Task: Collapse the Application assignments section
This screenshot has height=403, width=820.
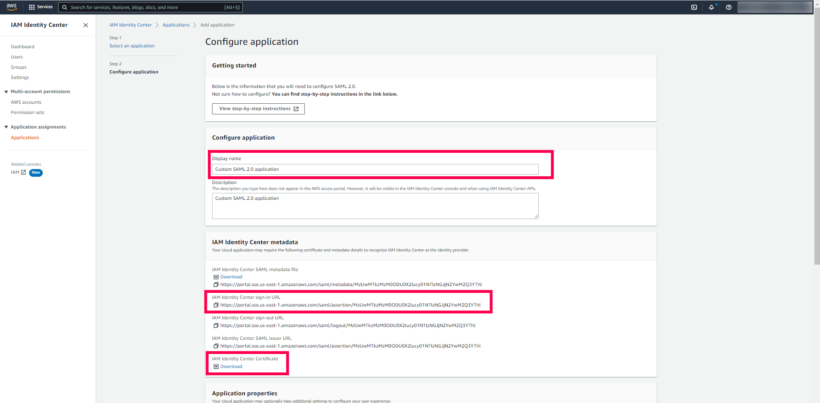Action: point(6,127)
